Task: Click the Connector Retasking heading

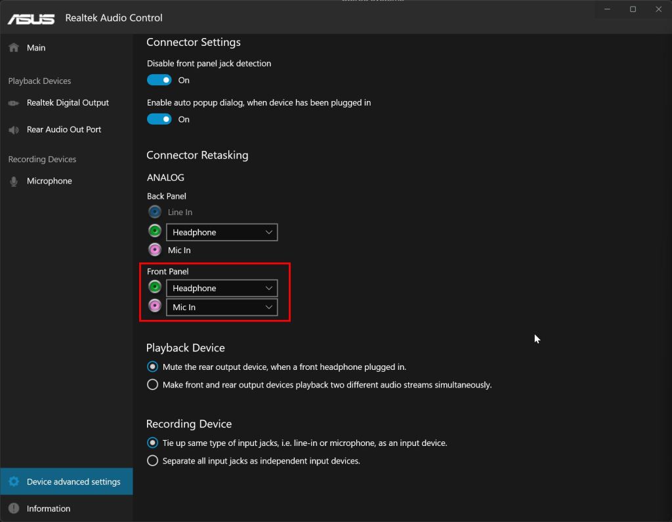Action: click(197, 155)
